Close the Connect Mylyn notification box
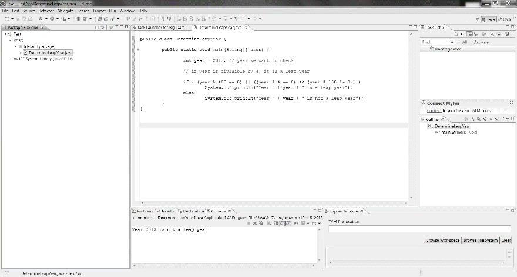This screenshot has width=517, height=277. [511, 103]
